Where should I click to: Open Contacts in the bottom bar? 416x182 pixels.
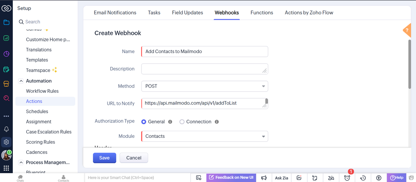pyautogui.click(x=63, y=178)
